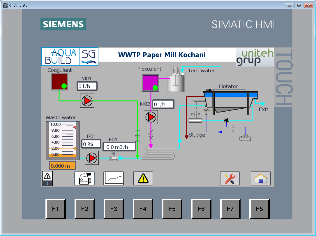Click the flocculant mixer tank icon

(x=176, y=80)
